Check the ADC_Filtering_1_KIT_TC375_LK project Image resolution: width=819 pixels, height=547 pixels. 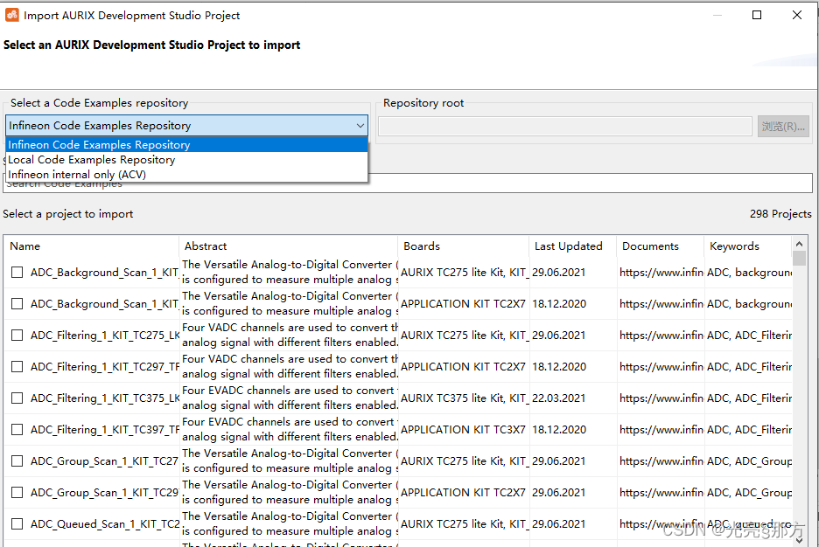pos(17,398)
